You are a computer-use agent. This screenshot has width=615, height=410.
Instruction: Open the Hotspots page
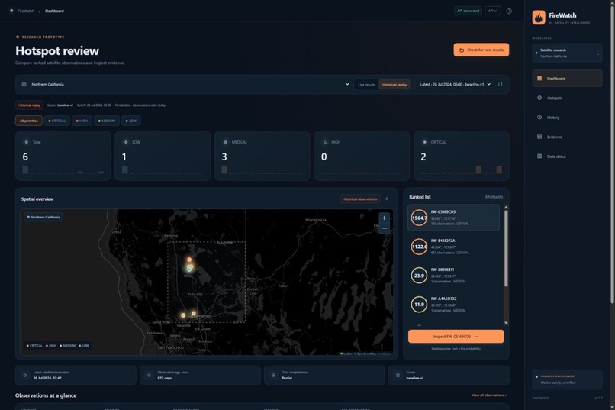point(567,98)
